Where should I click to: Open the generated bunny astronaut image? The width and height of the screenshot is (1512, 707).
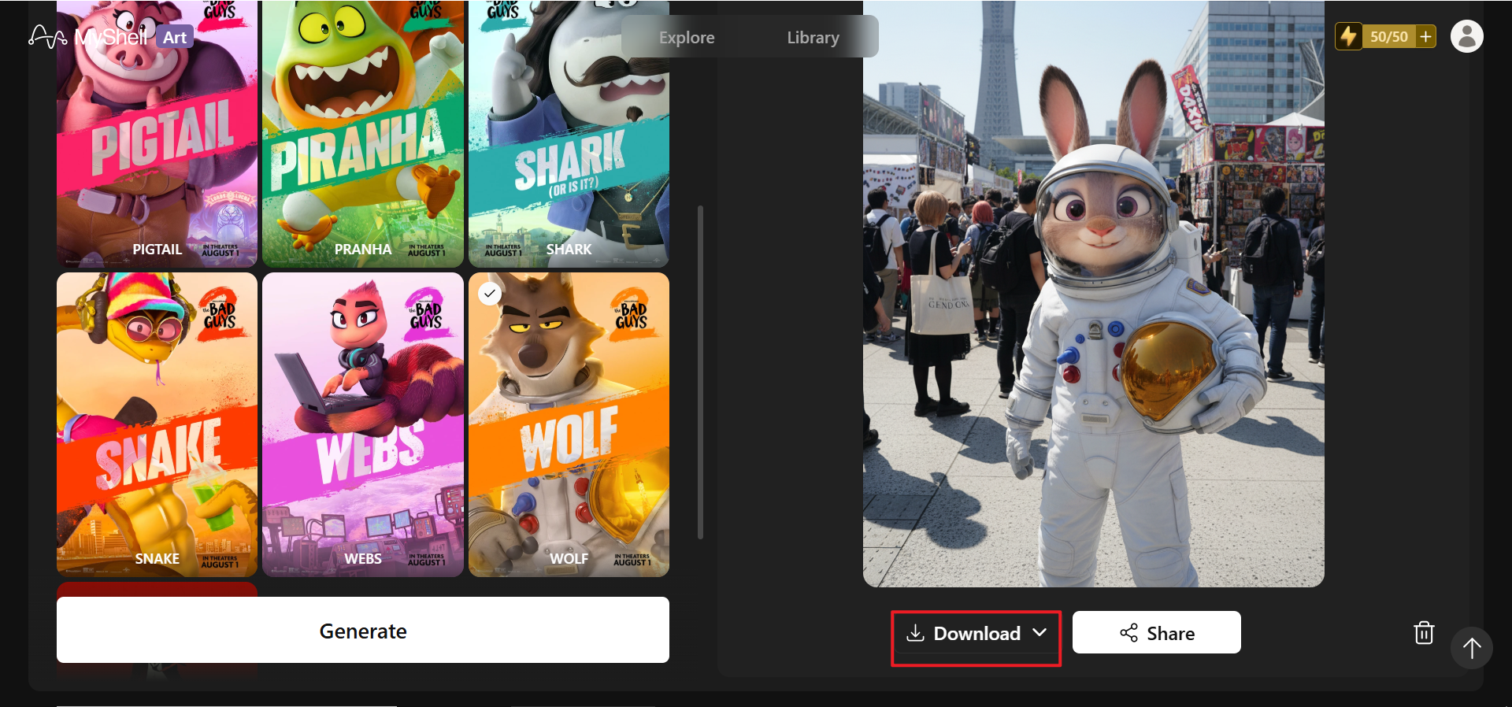click(1094, 294)
